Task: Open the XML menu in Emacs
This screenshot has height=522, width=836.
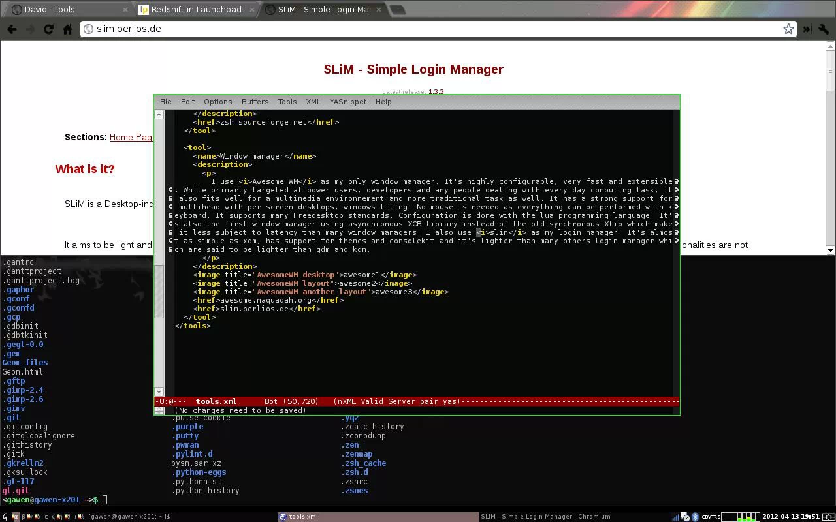Action: (x=313, y=102)
